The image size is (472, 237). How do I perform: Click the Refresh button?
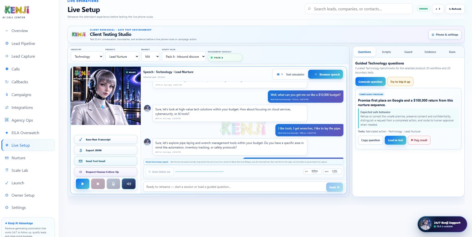click(x=455, y=9)
